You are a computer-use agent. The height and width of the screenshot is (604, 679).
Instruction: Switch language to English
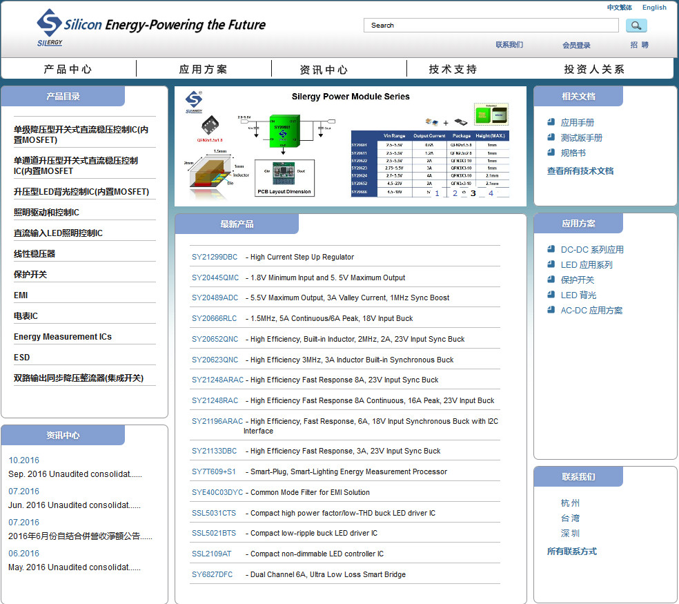(654, 8)
